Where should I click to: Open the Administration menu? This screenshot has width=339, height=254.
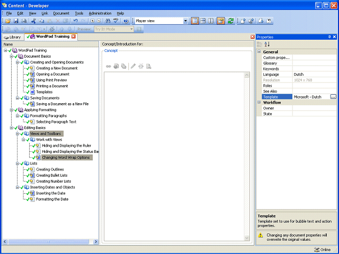(100, 13)
